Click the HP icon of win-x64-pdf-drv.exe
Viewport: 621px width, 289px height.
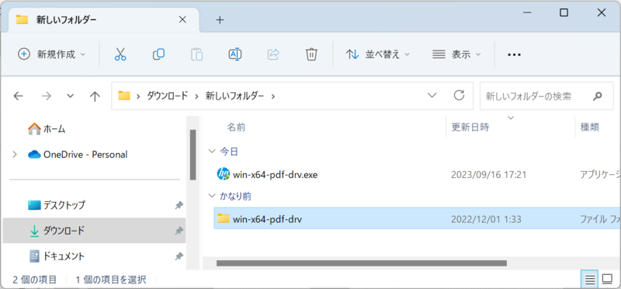[x=224, y=174]
